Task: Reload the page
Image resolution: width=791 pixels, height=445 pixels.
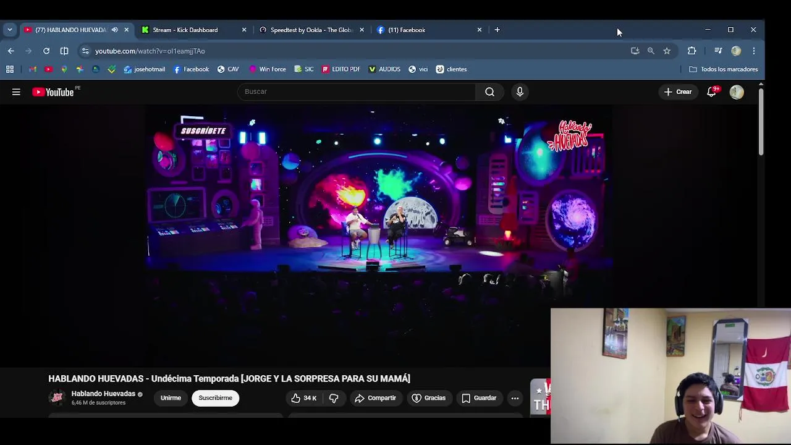Action: pyautogui.click(x=46, y=51)
